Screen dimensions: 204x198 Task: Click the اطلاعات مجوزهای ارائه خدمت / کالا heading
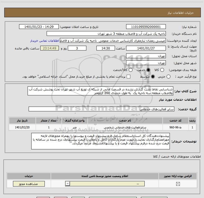[177, 157]
